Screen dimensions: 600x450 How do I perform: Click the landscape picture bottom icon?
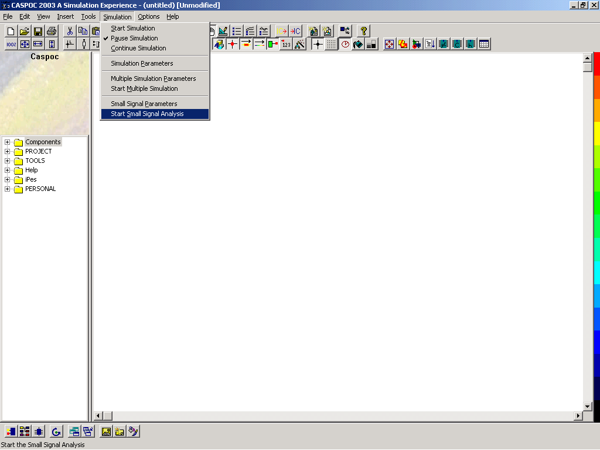pos(106,432)
